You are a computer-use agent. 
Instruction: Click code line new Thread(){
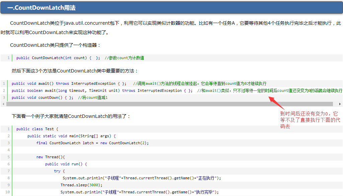coord(51,157)
